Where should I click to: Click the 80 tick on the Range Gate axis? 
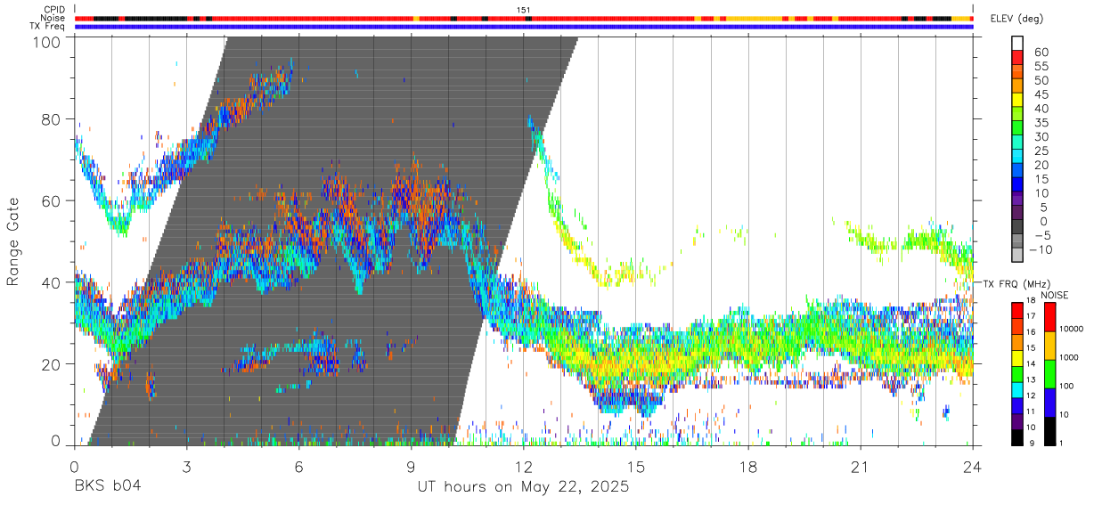pos(52,119)
